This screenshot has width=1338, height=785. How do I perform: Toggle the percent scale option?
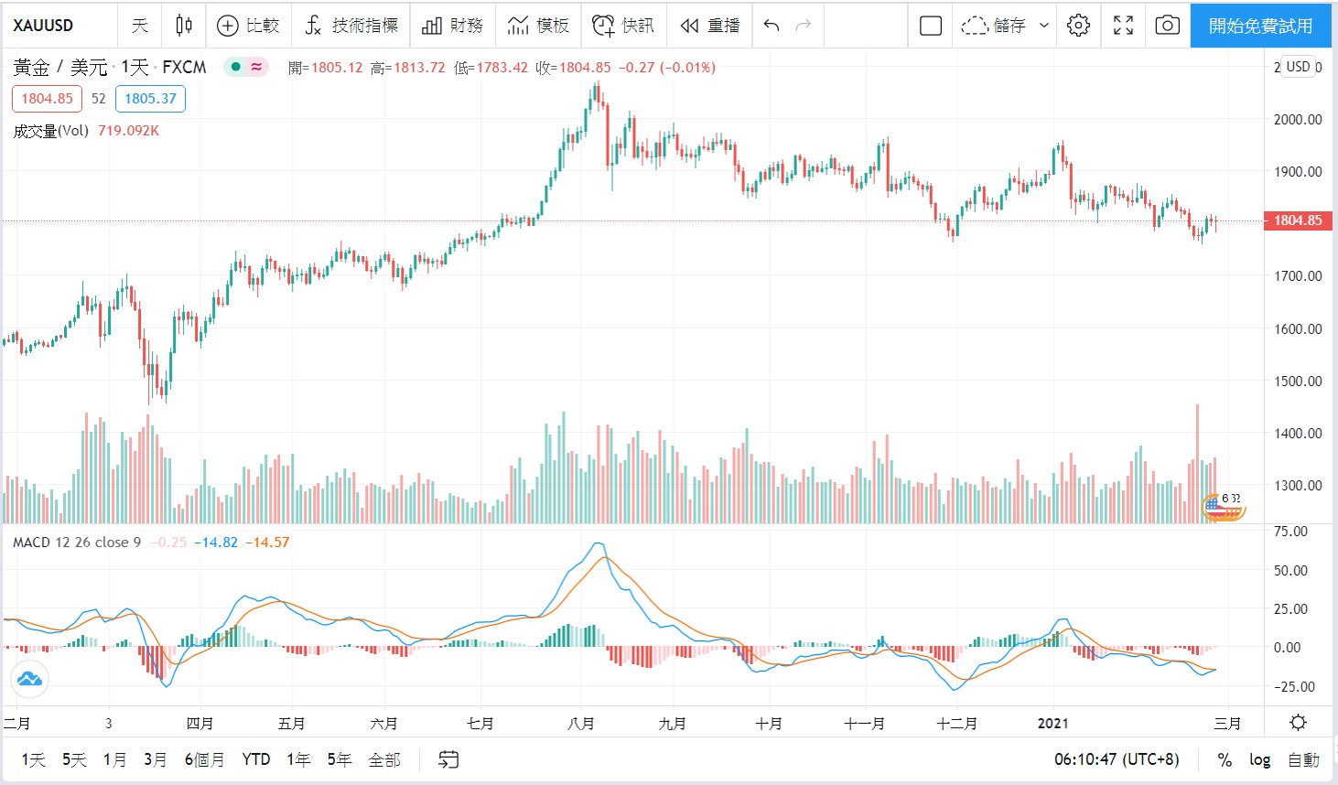pos(1225,759)
